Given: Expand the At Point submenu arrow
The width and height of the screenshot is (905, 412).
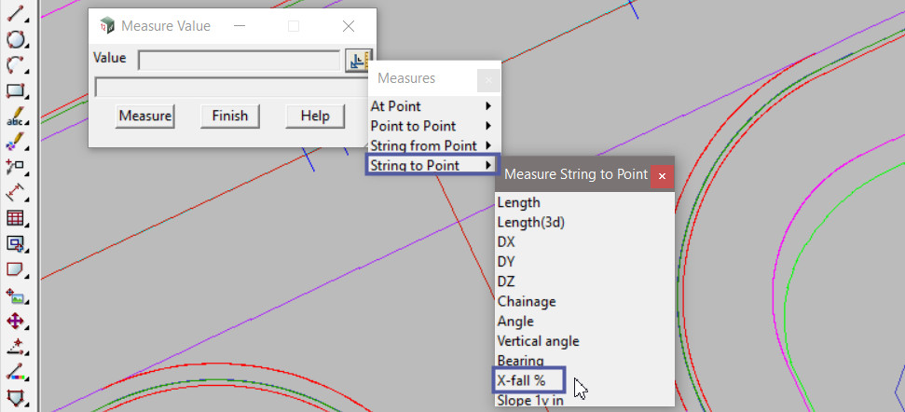Looking at the screenshot, I should 489,106.
